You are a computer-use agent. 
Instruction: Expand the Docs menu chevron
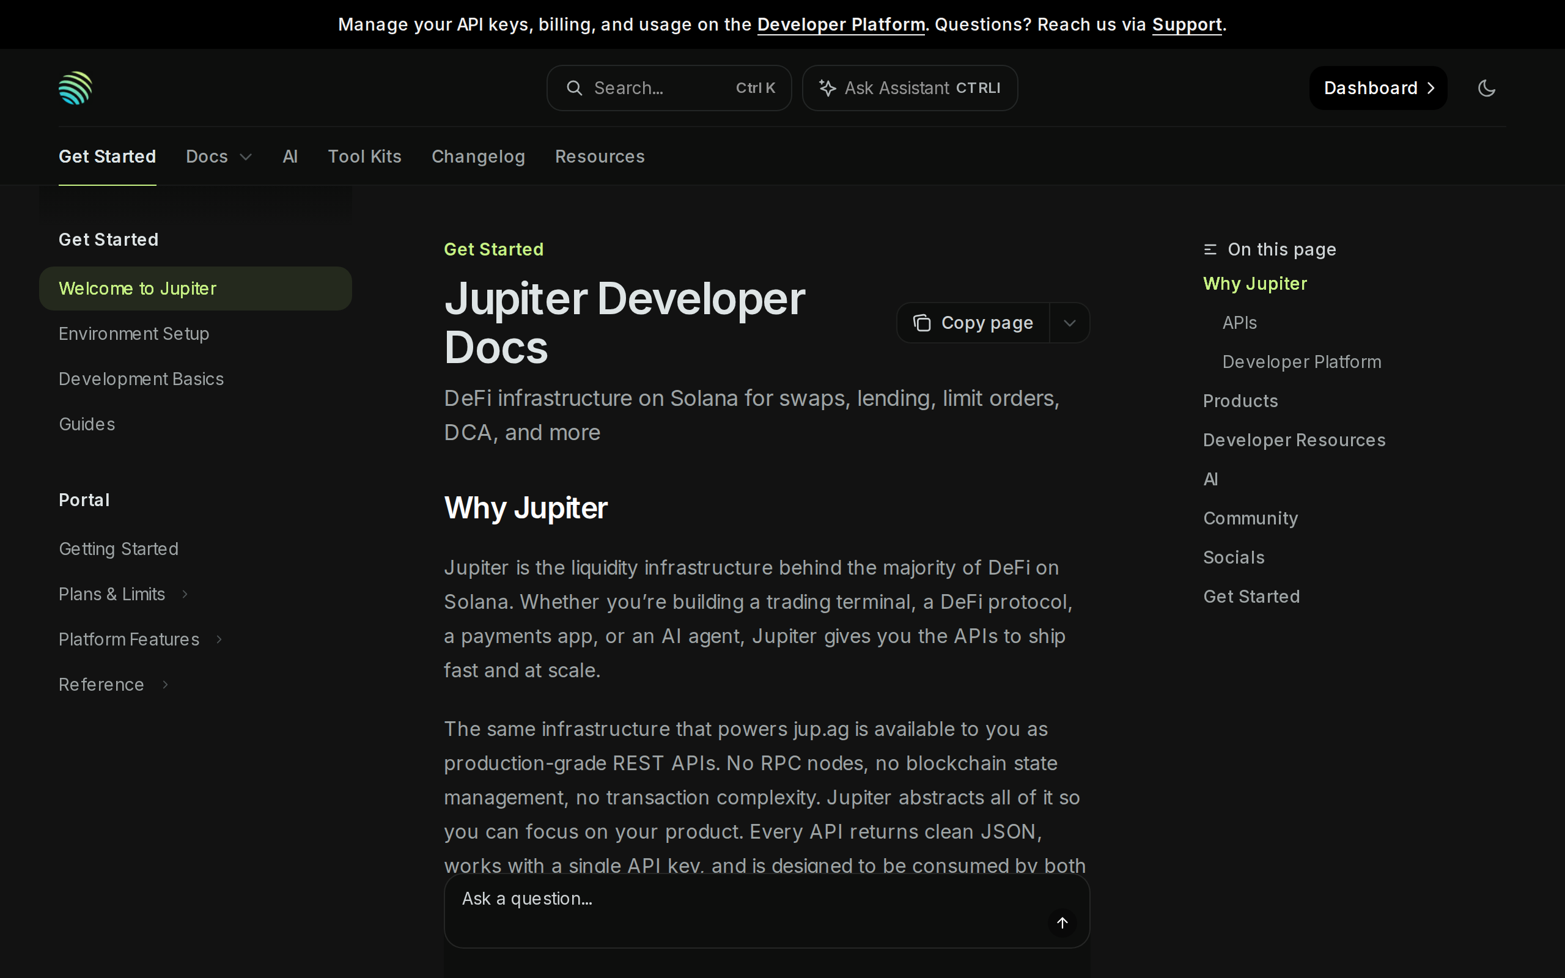[246, 157]
